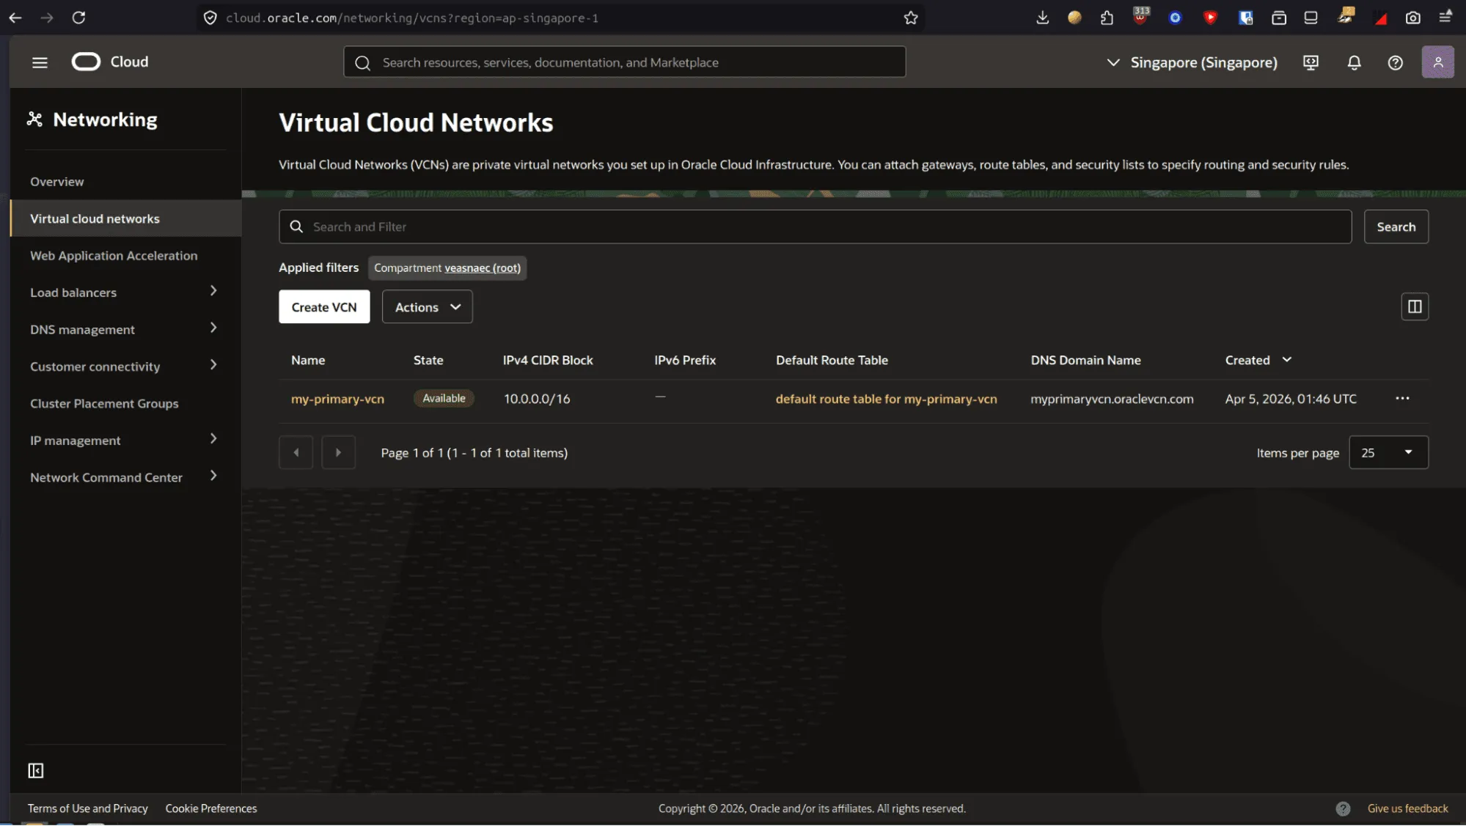This screenshot has width=1466, height=826.
Task: Open the red YouTube-style extension icon
Action: (x=1210, y=18)
